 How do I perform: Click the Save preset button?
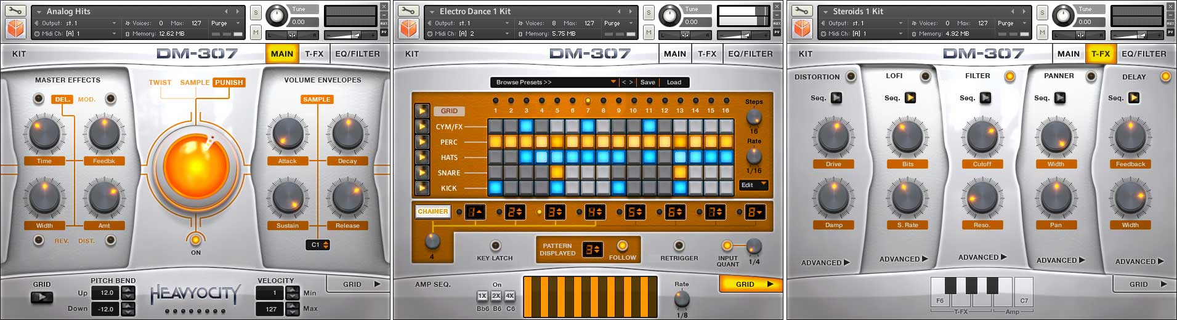coord(648,82)
